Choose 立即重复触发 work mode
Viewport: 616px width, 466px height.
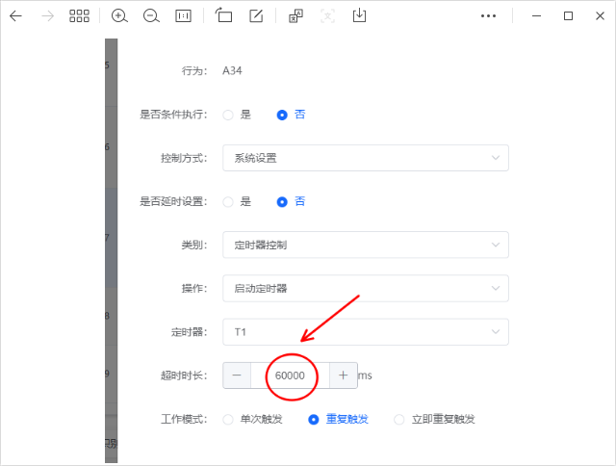[434, 419]
